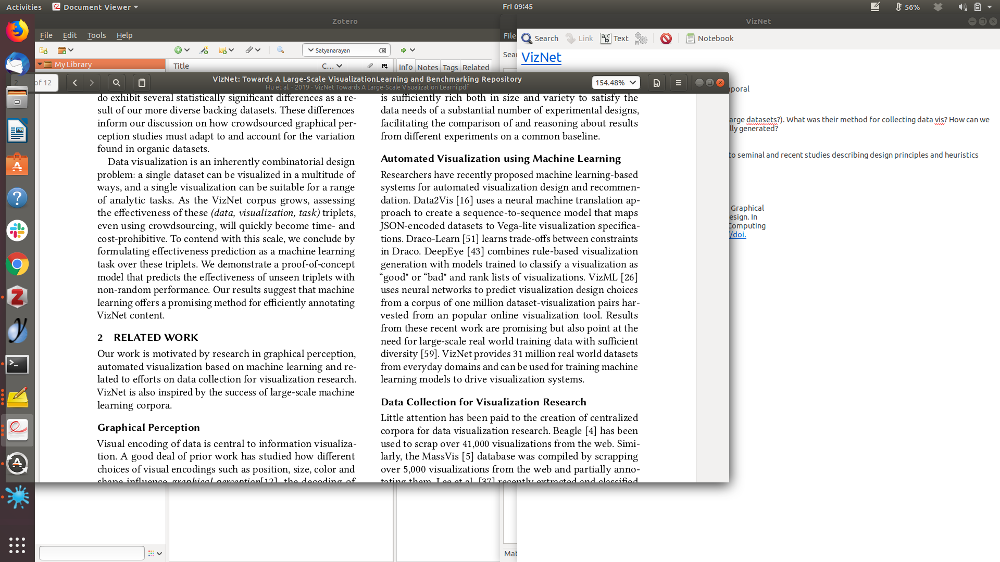Image resolution: width=1000 pixels, height=562 pixels.
Task: Expand the 154.48% zoom dropdown
Action: (x=632, y=83)
